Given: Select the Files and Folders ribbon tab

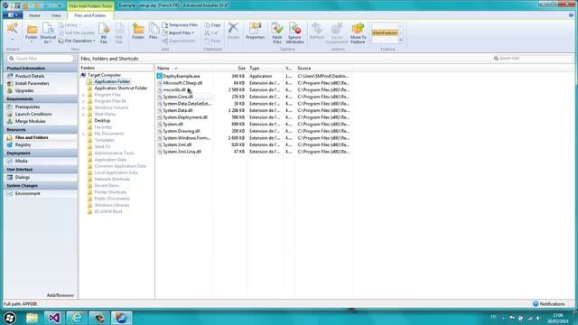Looking at the screenshot, I should (x=90, y=15).
